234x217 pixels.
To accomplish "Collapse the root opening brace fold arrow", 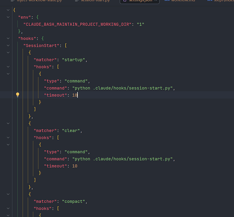I will point(8,10).
